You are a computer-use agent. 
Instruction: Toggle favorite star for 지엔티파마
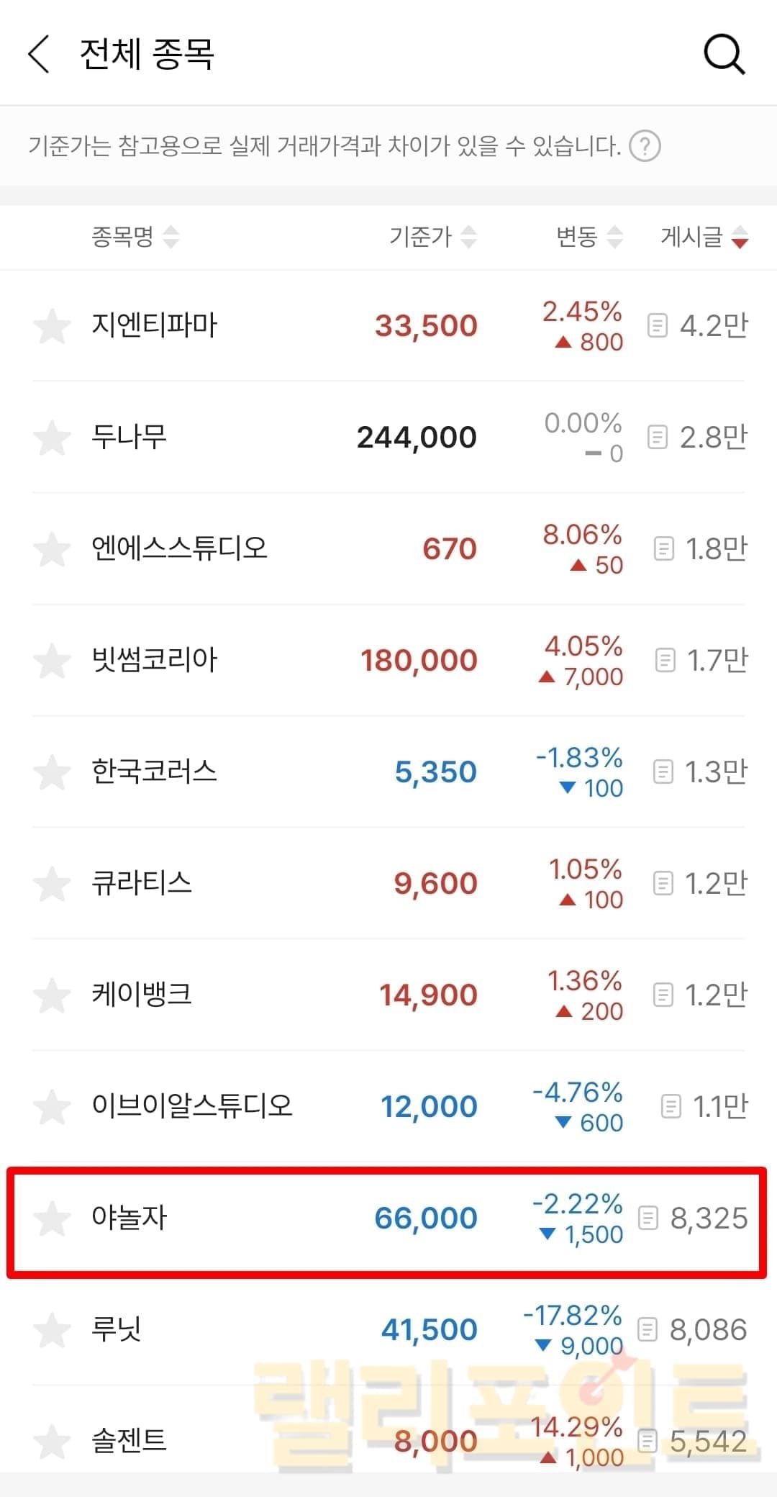point(52,326)
